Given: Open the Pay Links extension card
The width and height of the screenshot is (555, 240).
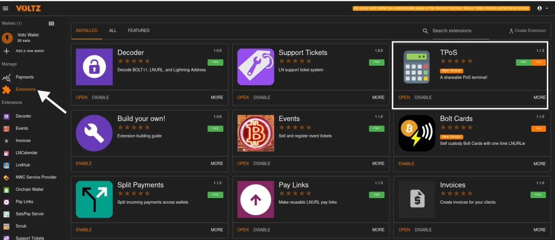Looking at the screenshot, I should click(x=243, y=230).
